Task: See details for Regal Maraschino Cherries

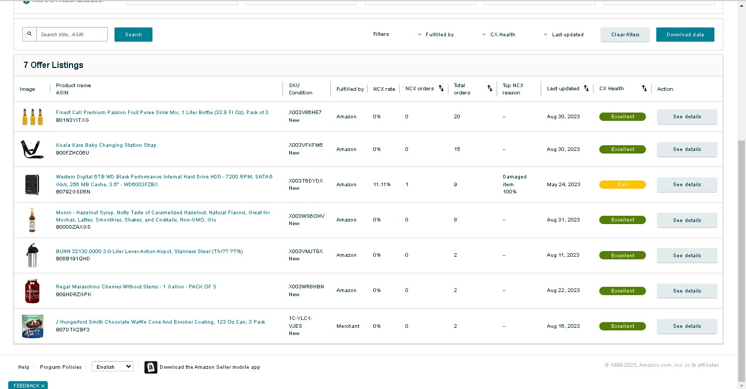Action: pos(687,291)
